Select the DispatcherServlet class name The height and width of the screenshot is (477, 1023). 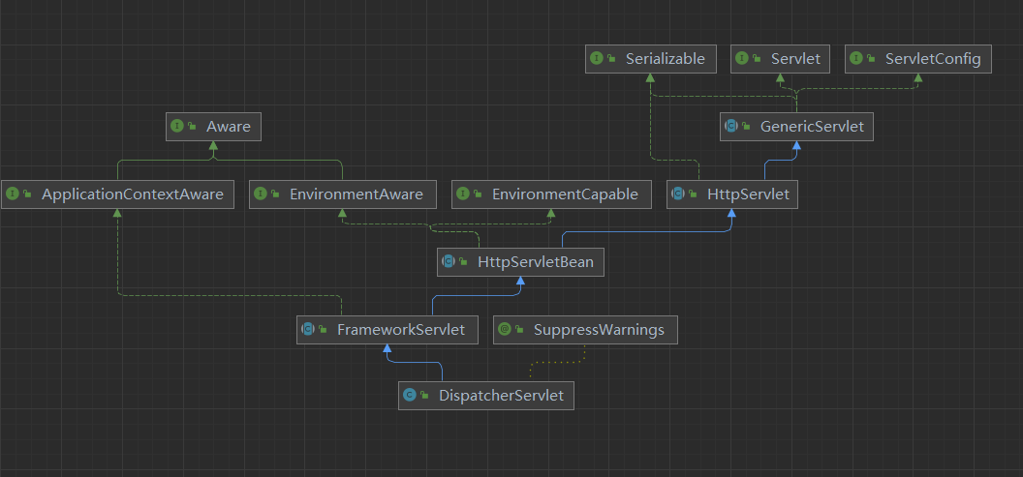click(501, 395)
